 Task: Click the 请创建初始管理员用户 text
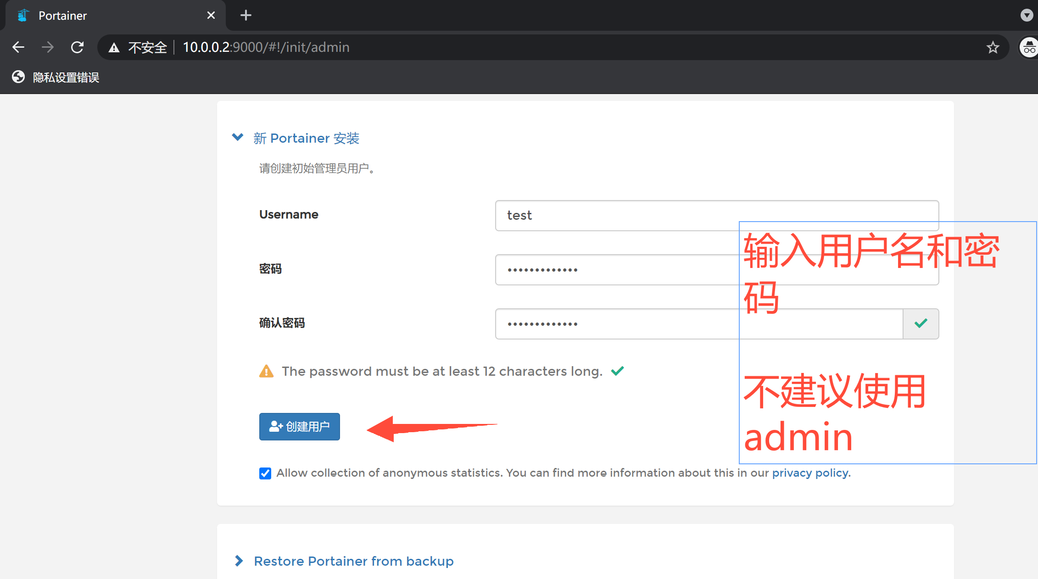(317, 168)
